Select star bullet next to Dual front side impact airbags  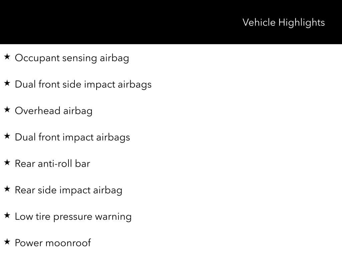[x=7, y=83]
